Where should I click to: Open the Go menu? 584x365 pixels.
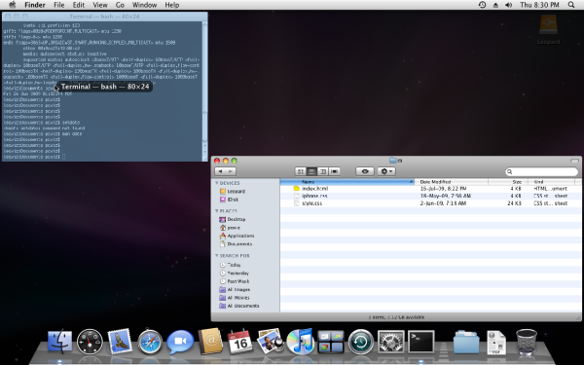click(x=120, y=5)
